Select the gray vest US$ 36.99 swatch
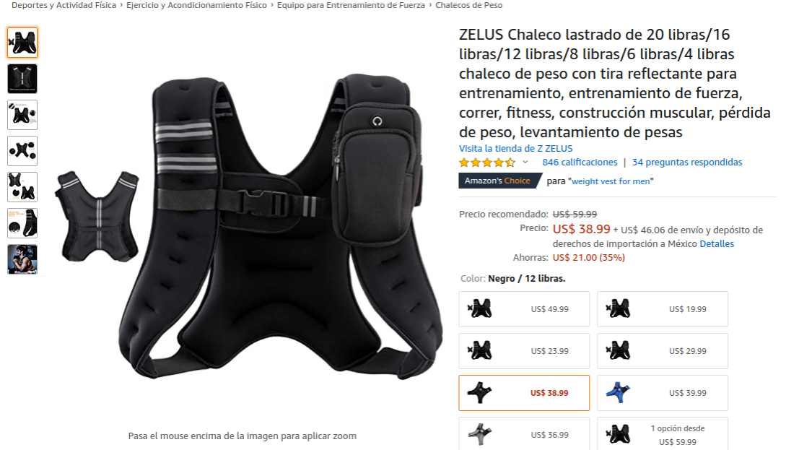The width and height of the screenshot is (786, 450). pyautogui.click(x=524, y=434)
